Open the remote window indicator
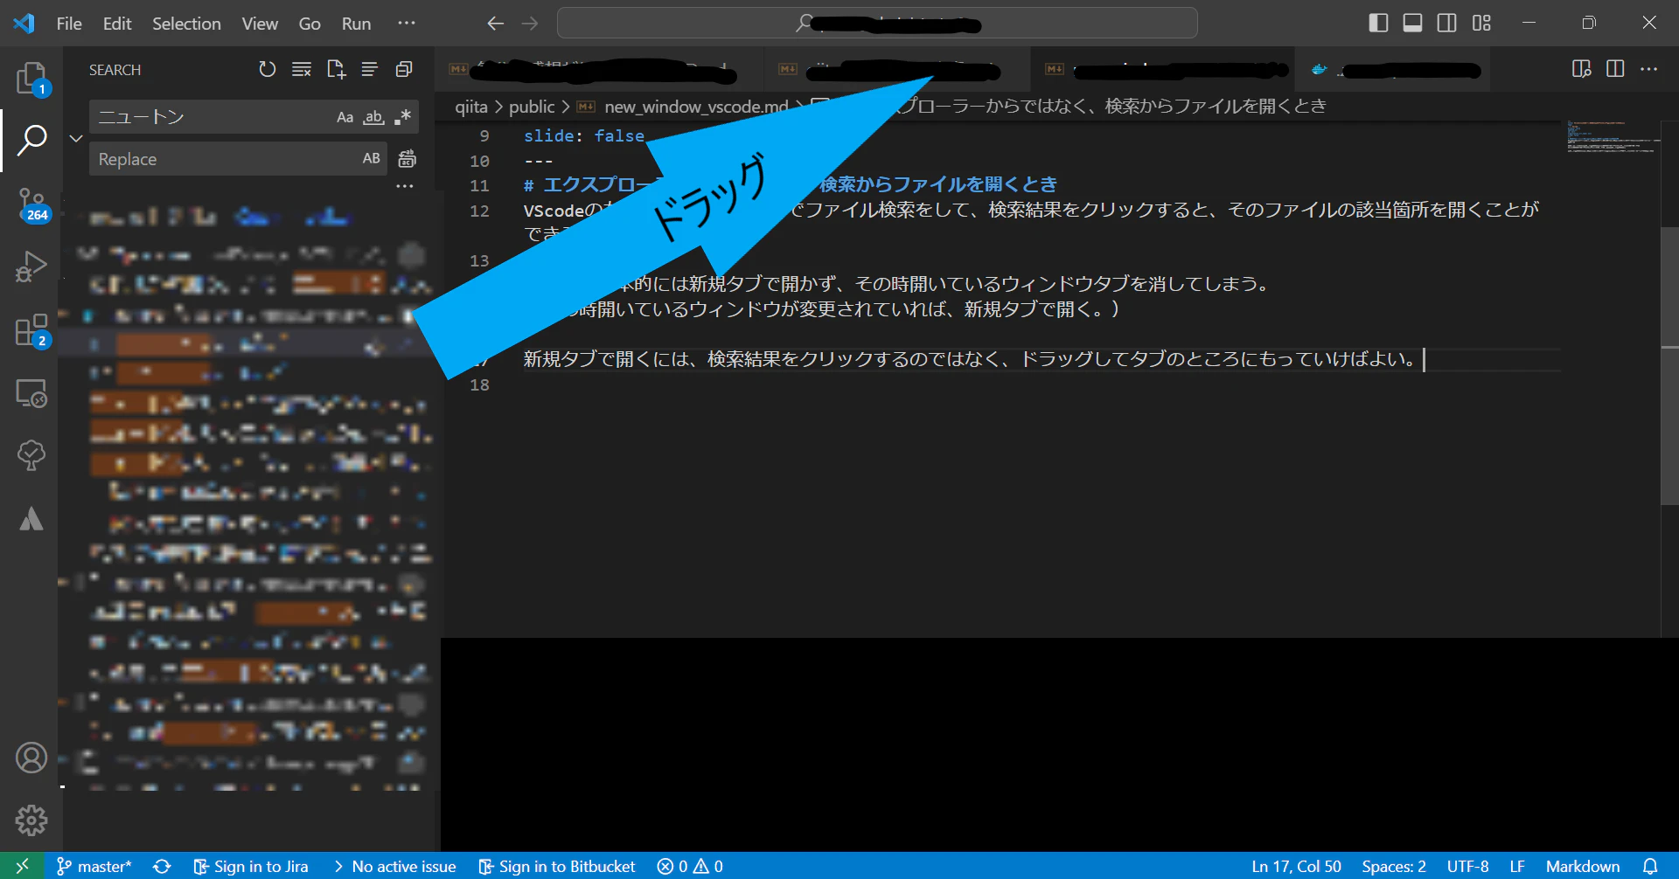Image resolution: width=1679 pixels, height=879 pixels. pos(23,866)
